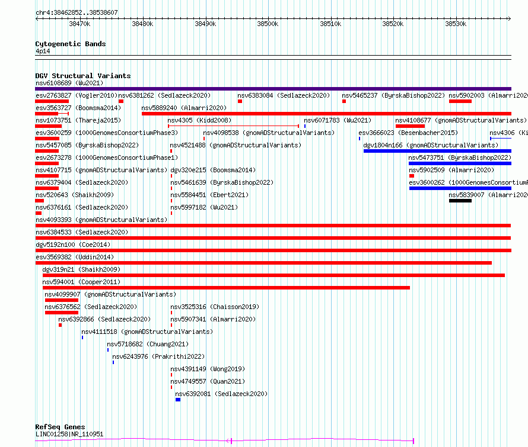Screen dimensions: 528x447
Task: Click nsv5473751 (ByrskaBishop2022) label
Action: pos(460,157)
